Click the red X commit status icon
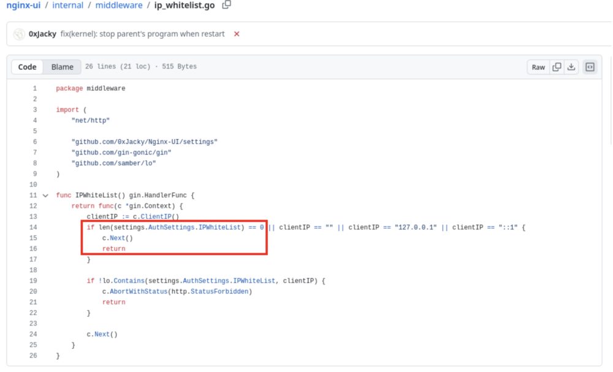 (x=237, y=34)
